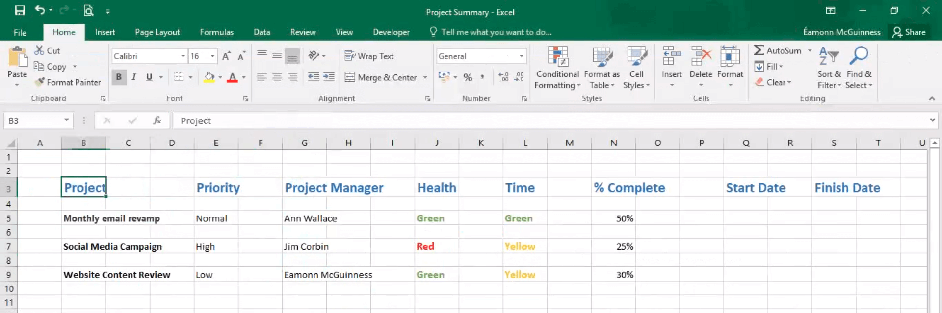Toggle Merge & Center
942x313 pixels.
point(381,77)
